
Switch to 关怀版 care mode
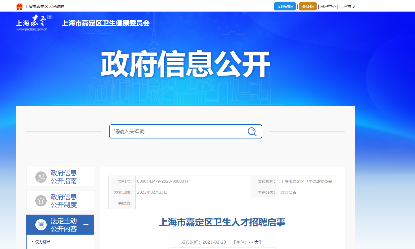click(x=308, y=6)
